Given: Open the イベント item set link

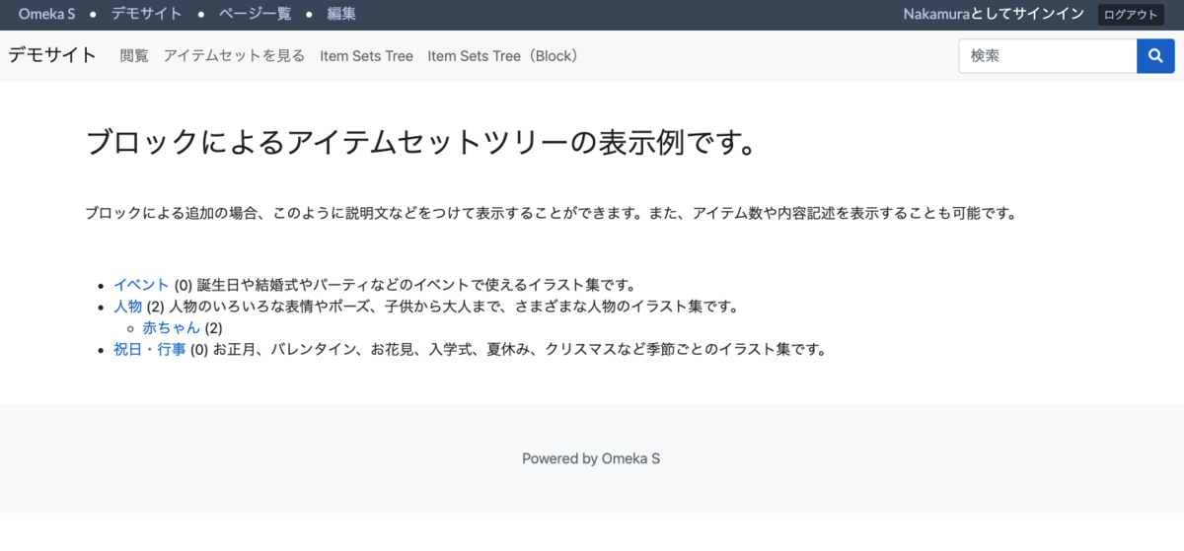Looking at the screenshot, I should click(x=141, y=285).
